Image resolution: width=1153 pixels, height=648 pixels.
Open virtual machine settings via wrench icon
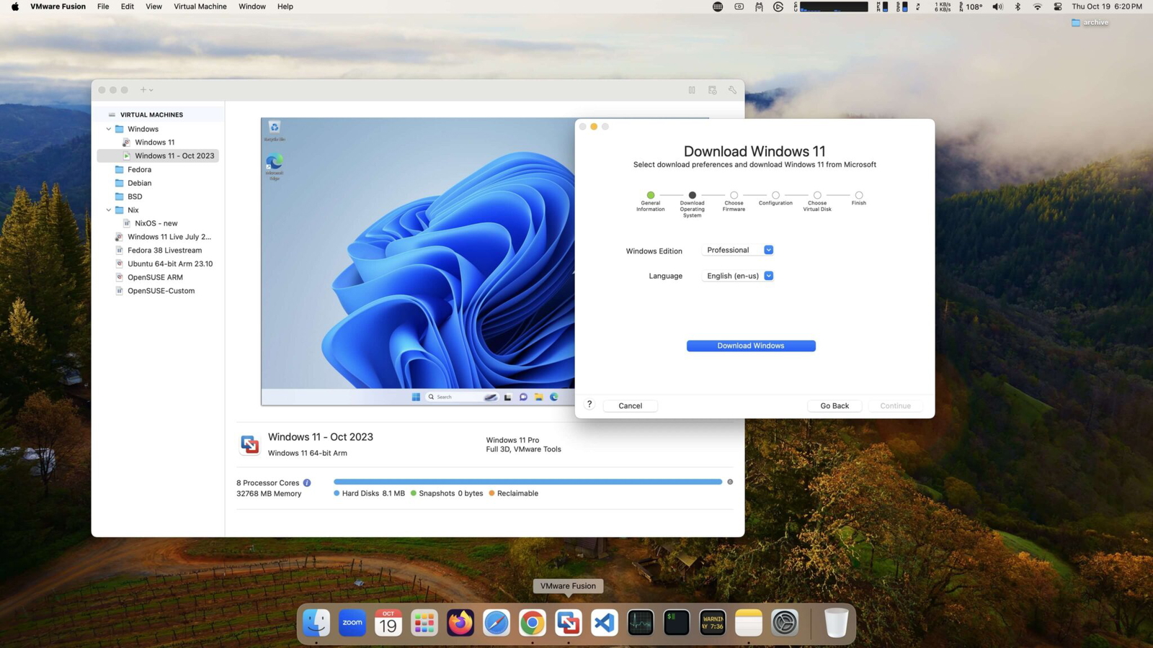(x=732, y=89)
